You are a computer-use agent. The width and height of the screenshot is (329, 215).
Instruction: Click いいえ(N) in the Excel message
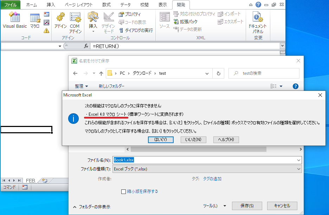(193, 140)
